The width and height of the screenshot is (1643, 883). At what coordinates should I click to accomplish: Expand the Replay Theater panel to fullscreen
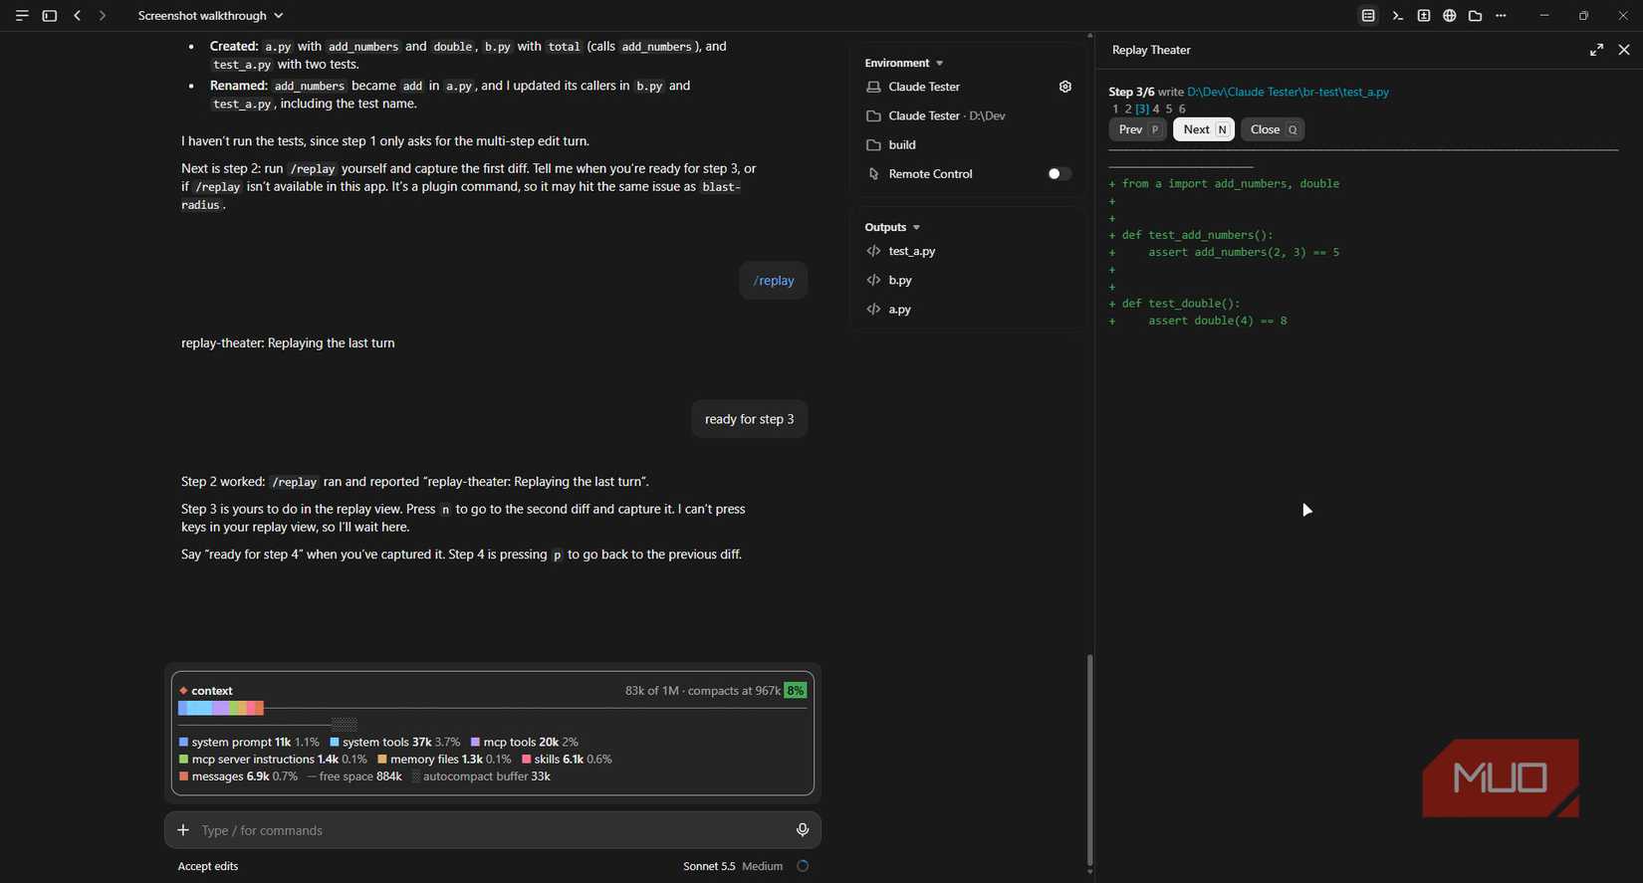pos(1596,50)
